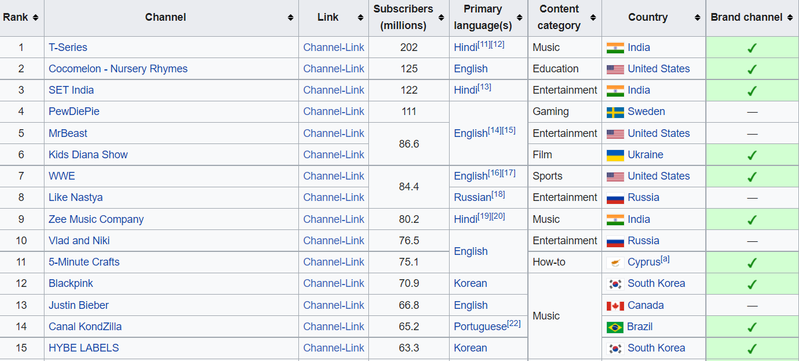Image resolution: width=799 pixels, height=361 pixels.
Task: Sort by Content category arrows
Action: click(x=593, y=18)
